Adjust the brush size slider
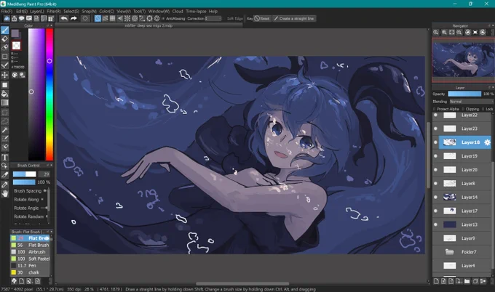 tap(24, 174)
